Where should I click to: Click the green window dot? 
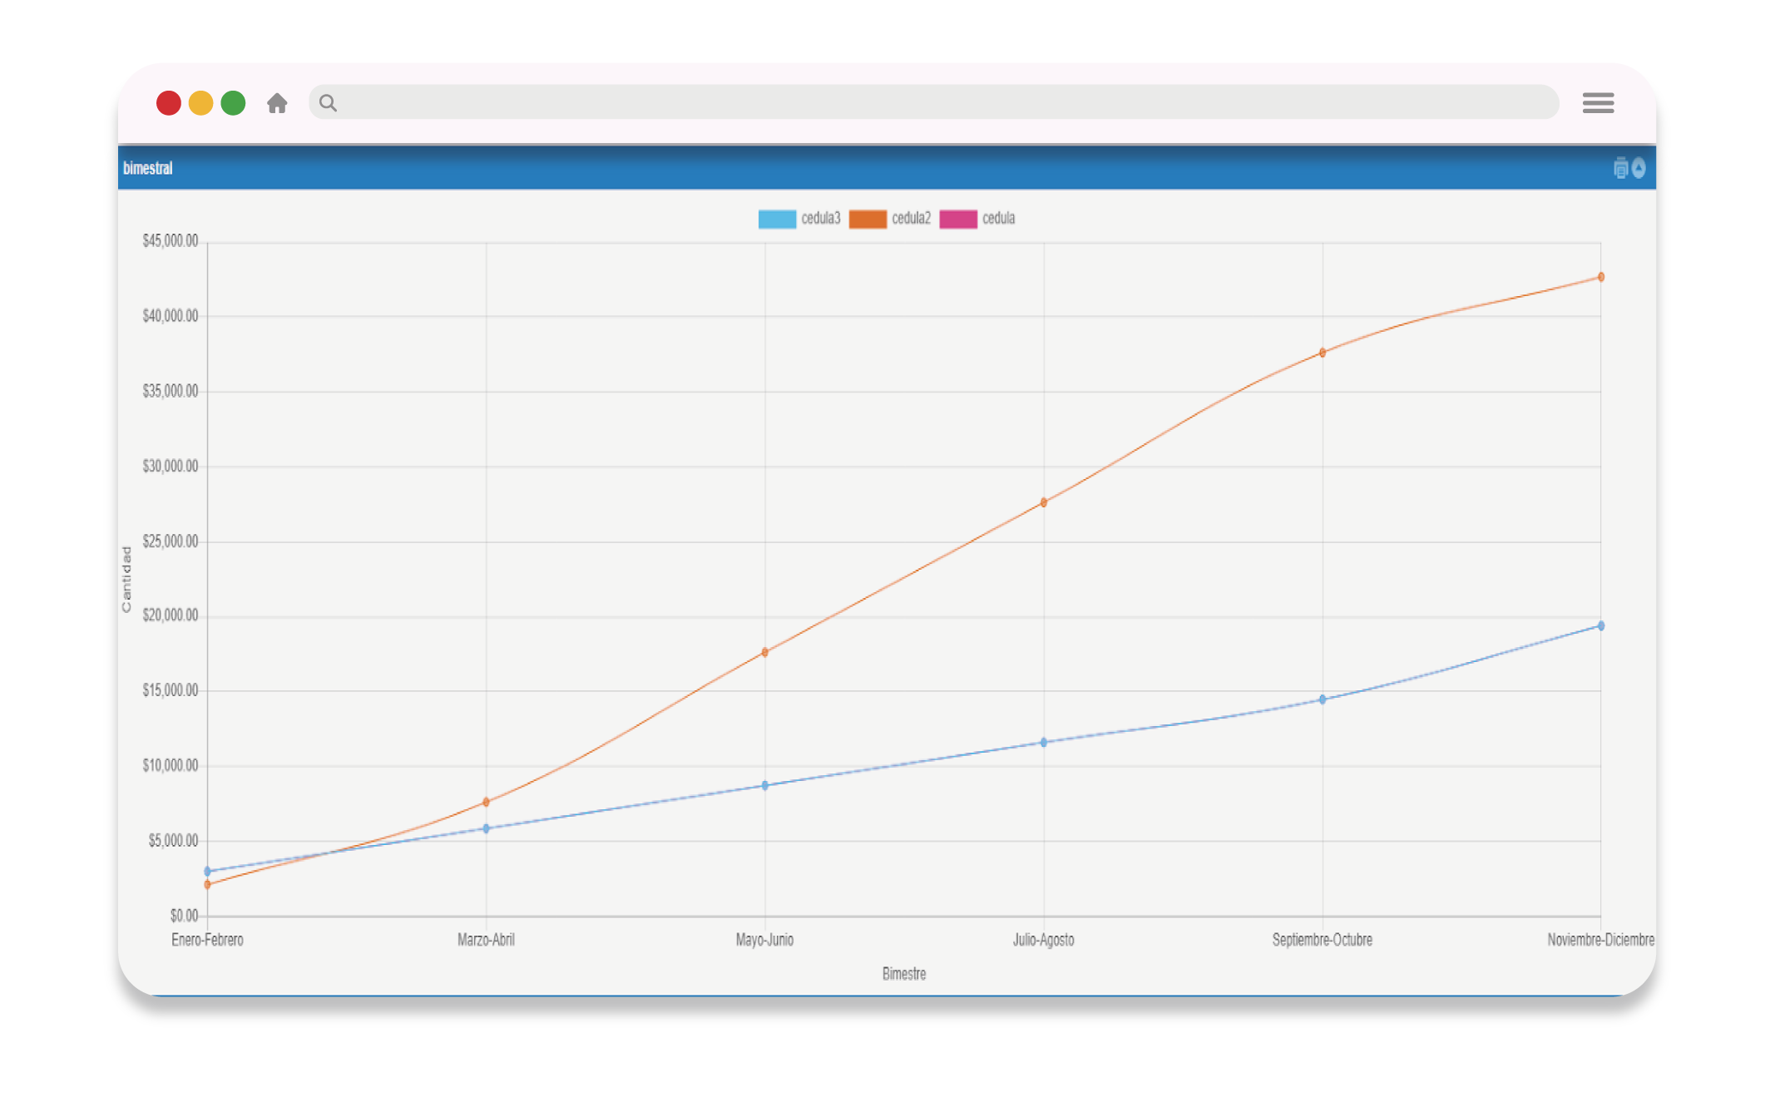(x=234, y=103)
